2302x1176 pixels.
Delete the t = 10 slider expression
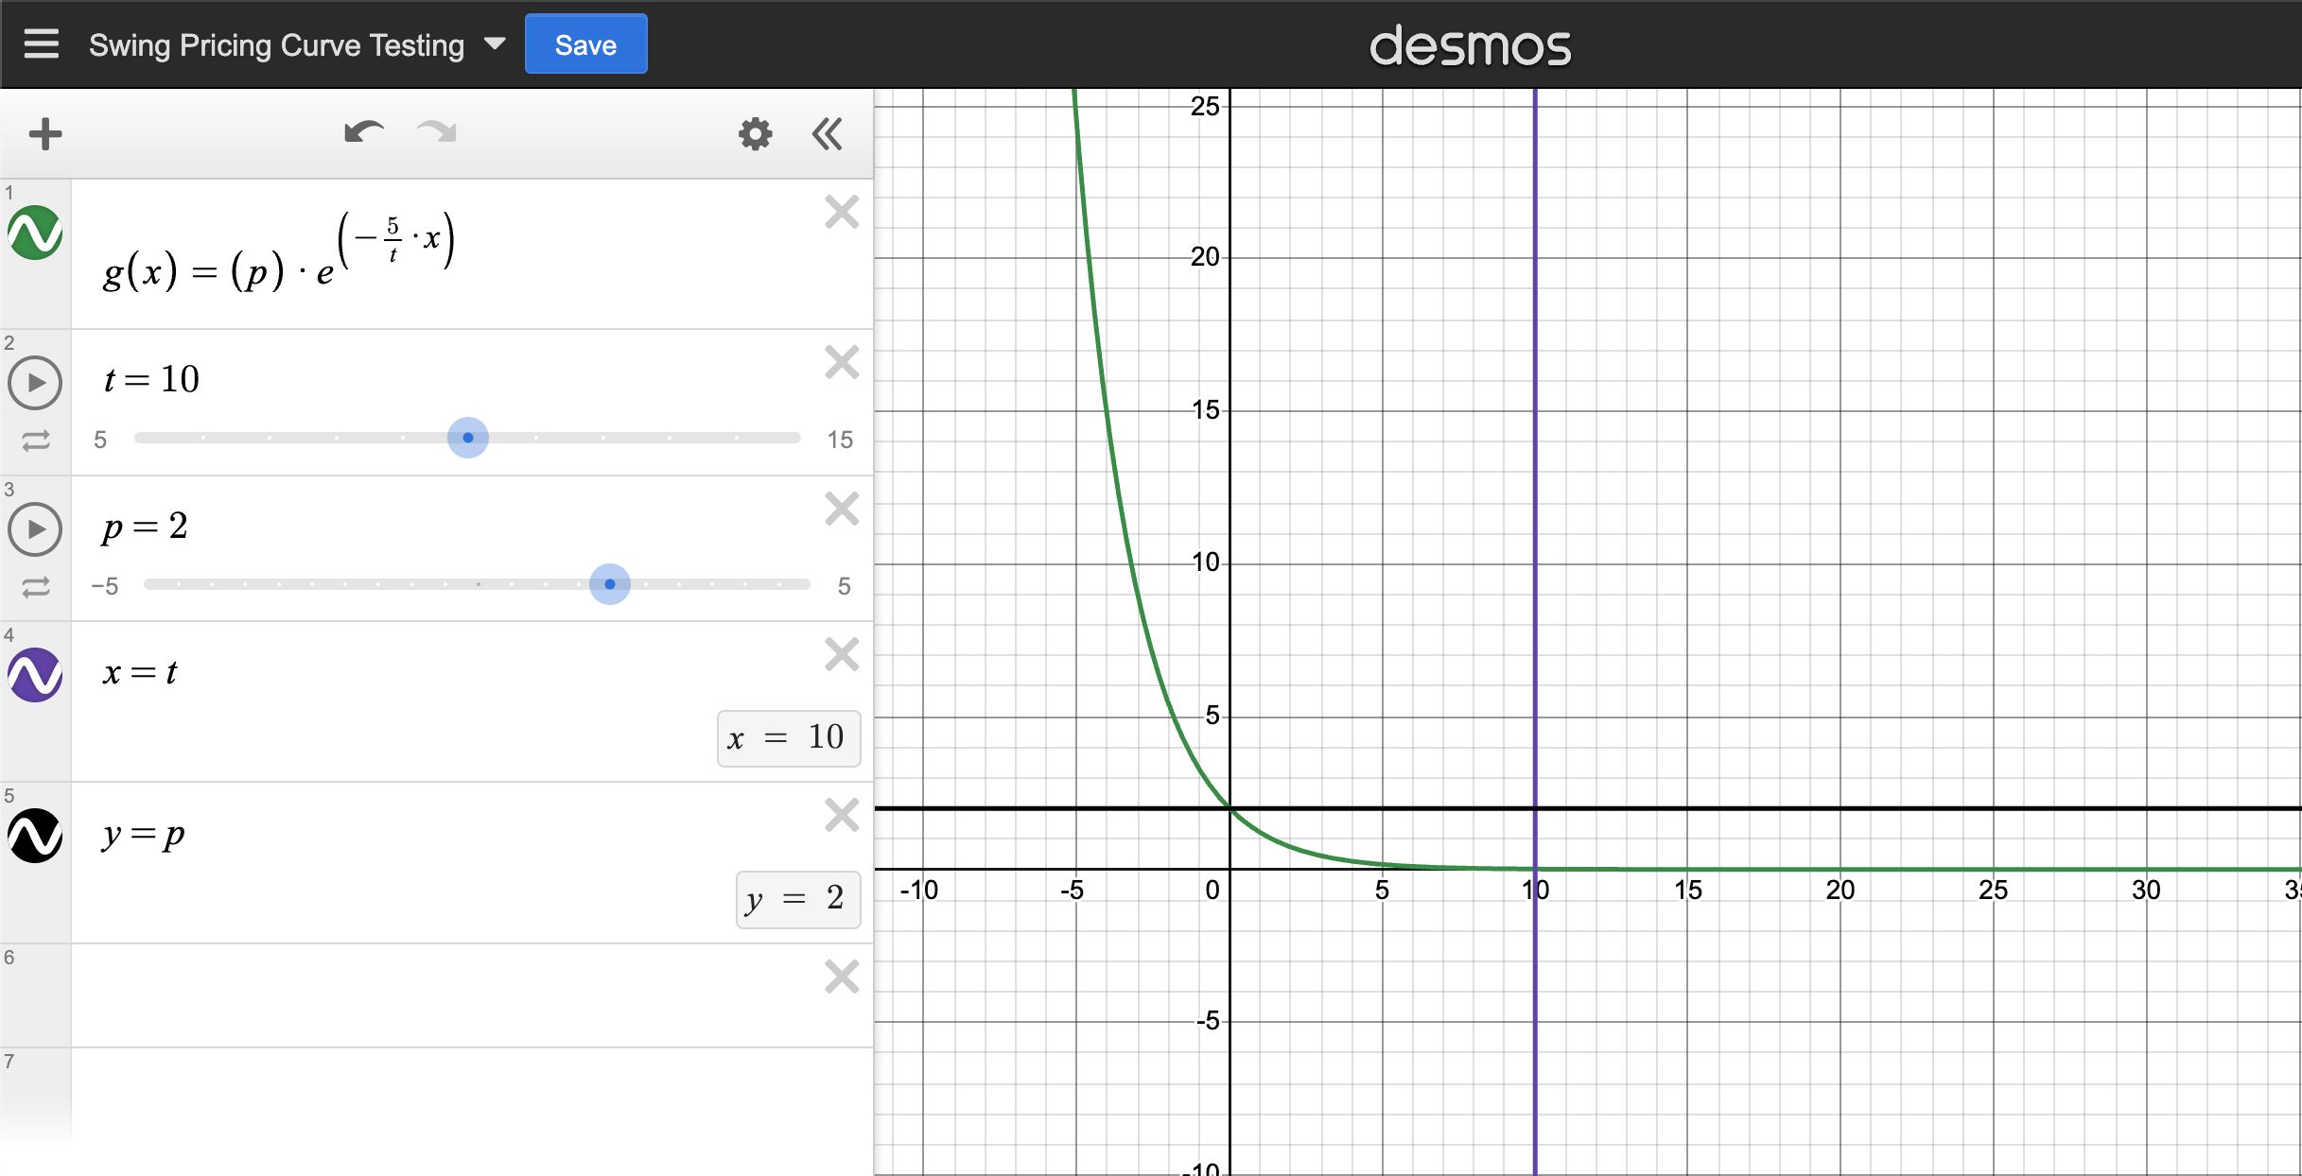click(x=842, y=362)
